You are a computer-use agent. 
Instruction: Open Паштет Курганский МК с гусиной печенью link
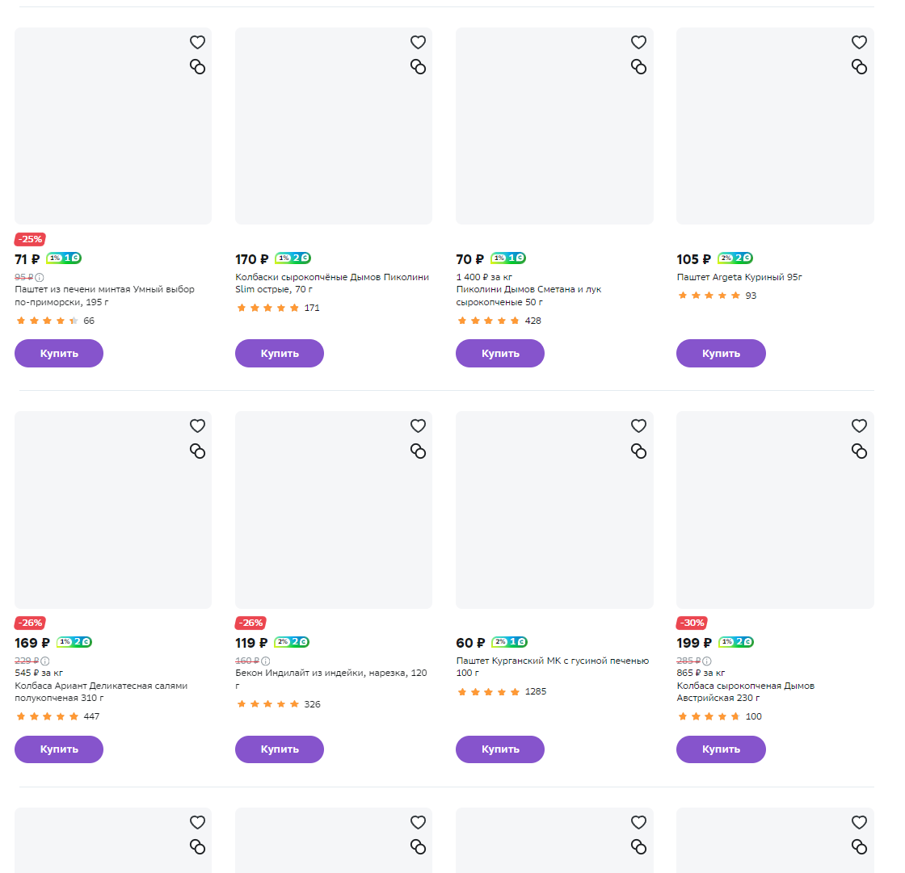553,666
